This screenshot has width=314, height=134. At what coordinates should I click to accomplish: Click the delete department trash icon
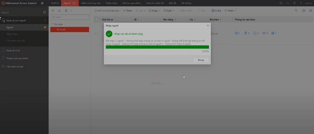coord(66,11)
